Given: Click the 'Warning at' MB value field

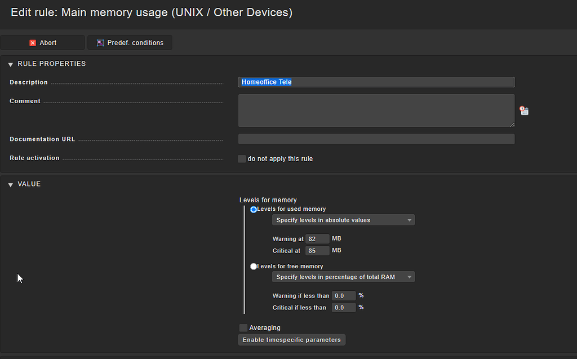Looking at the screenshot, I should pos(317,239).
